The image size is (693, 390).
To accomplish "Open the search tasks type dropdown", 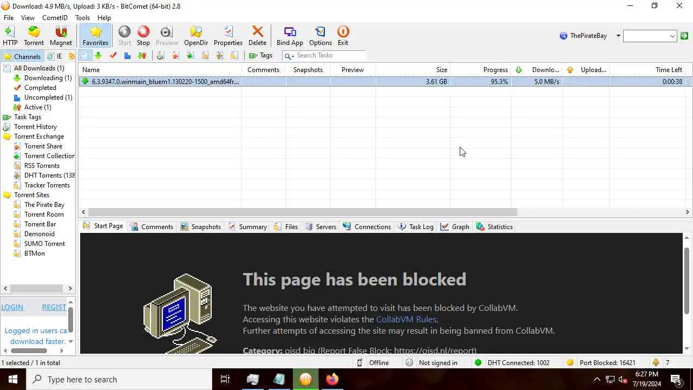I will (289, 56).
